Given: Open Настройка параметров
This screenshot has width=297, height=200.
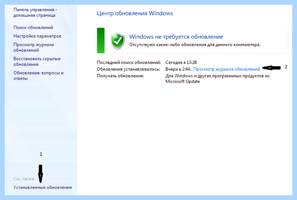Looking at the screenshot, I should click(37, 36).
